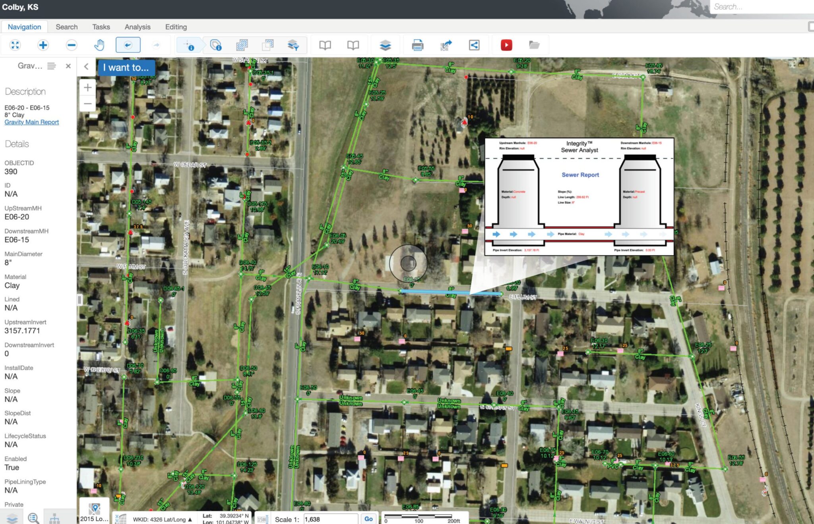
Task: Toggle the legend view at bottom left
Action: [33, 518]
